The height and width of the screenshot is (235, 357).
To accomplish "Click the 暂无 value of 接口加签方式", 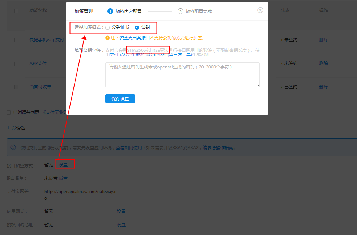I will click(x=49, y=164).
